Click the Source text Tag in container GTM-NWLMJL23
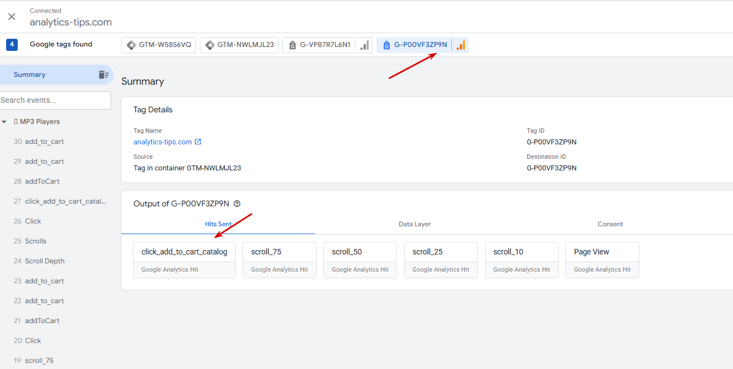Screen dimensions: 733x369 [x=187, y=168]
